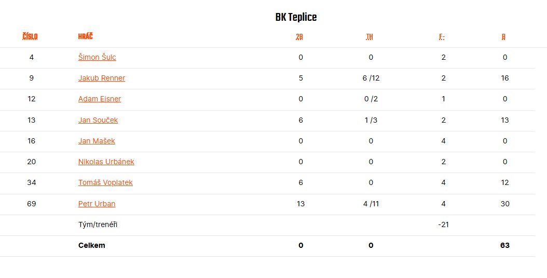This screenshot has height=278, width=547.
Task: Click the fouls column header
Action: click(x=442, y=37)
